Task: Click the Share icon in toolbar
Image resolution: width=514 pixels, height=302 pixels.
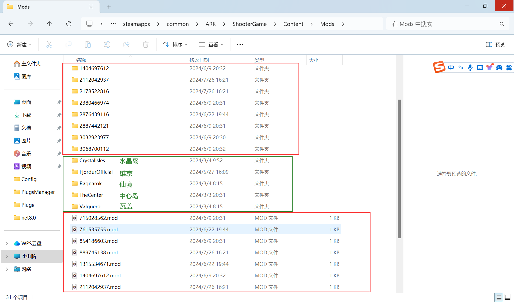Action: click(126, 44)
